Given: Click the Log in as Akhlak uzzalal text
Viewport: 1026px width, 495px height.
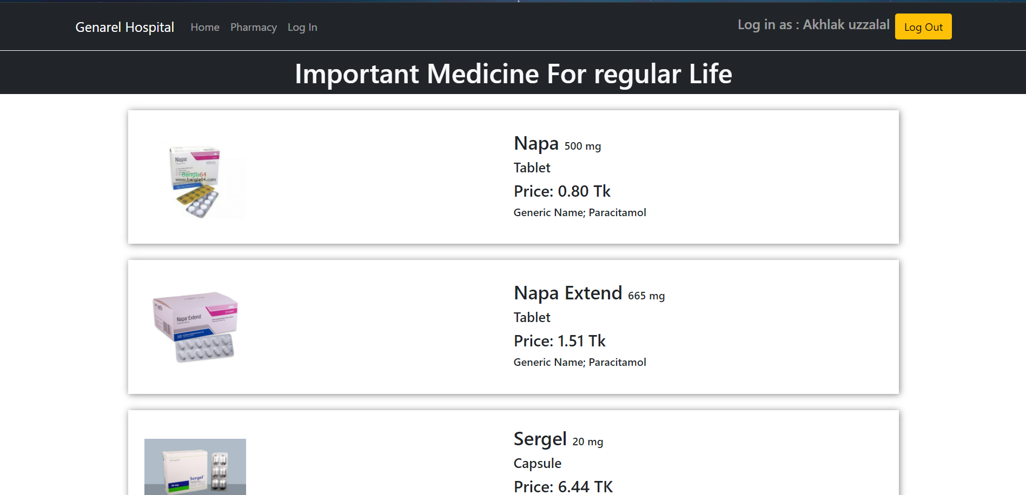Looking at the screenshot, I should tap(813, 25).
